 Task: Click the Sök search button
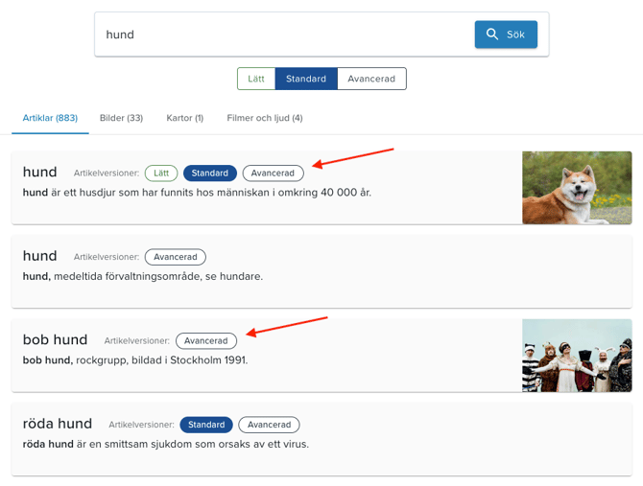click(506, 35)
